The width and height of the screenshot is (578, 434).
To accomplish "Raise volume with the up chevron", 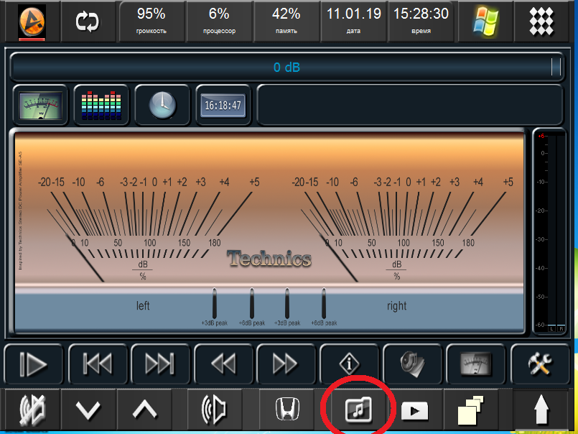I will [144, 410].
